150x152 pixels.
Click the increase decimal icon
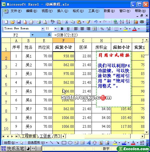coord(108,29)
